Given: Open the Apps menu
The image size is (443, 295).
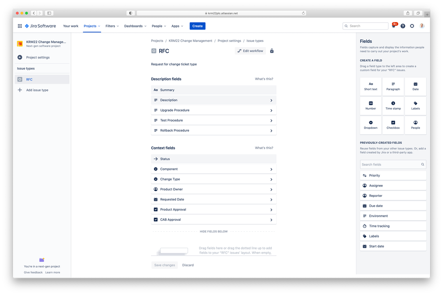Looking at the screenshot, I should coord(177,26).
